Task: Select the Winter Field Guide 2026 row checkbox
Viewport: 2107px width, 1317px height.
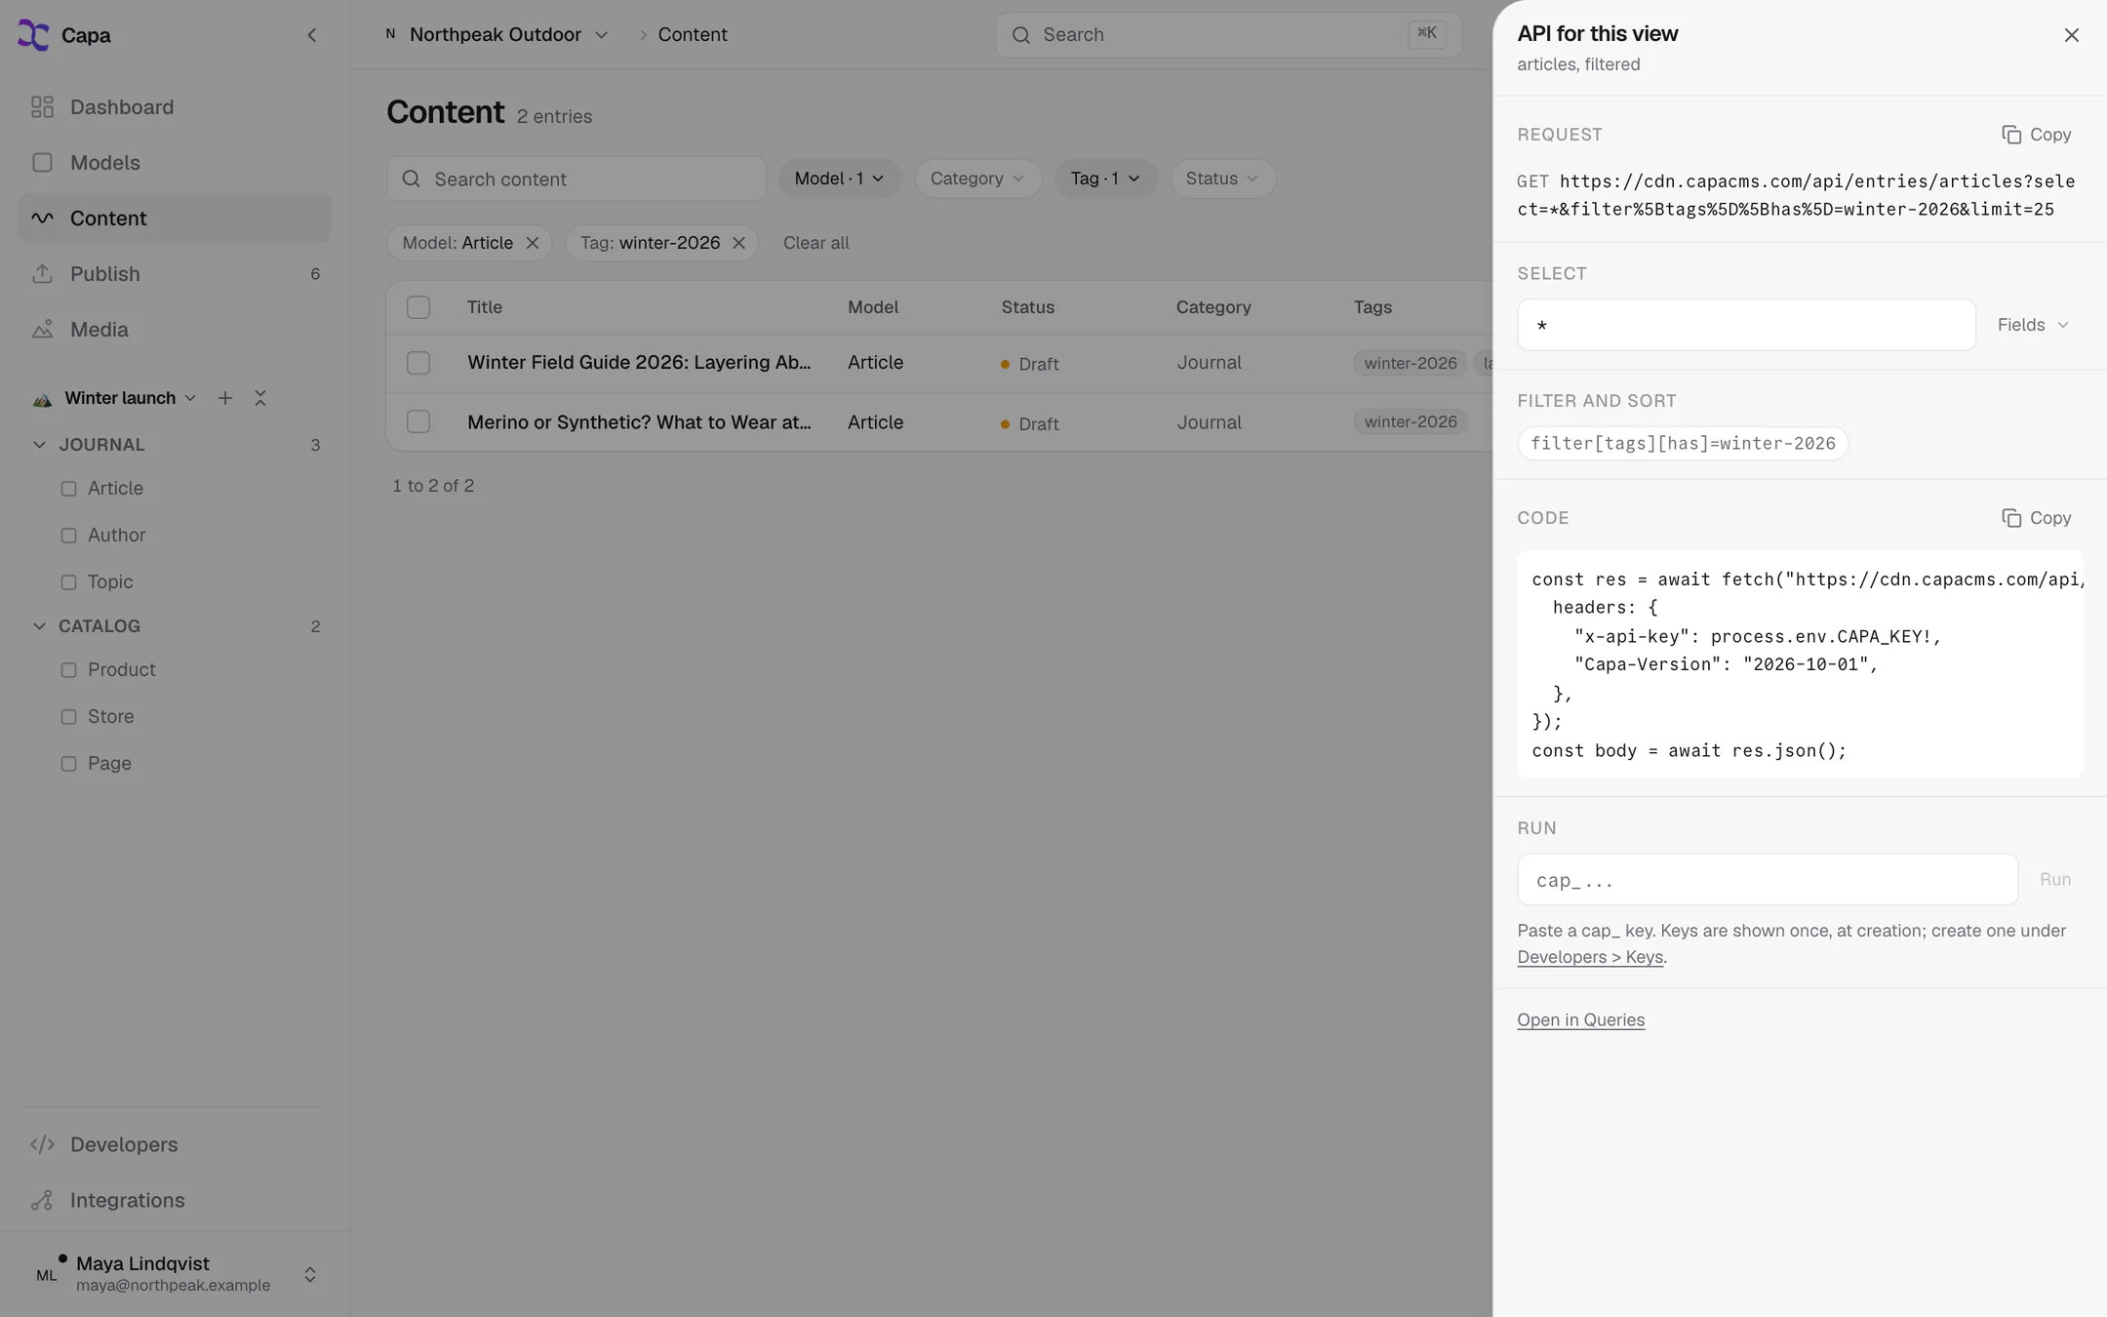Action: click(418, 363)
